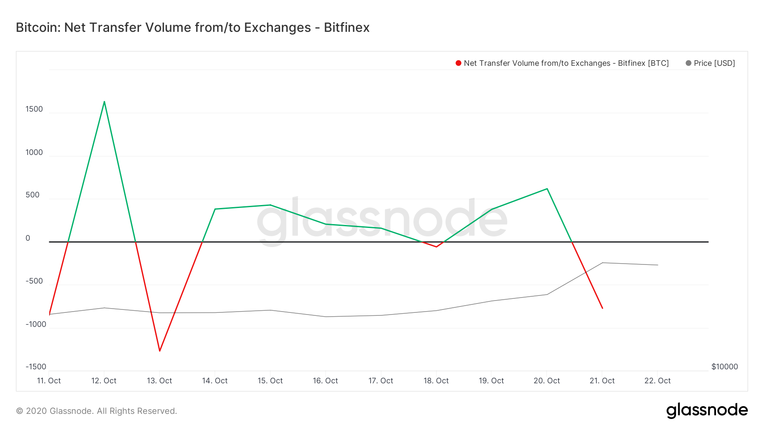
Task: Select the 13. Oct lowest data point
Action: [x=160, y=351]
